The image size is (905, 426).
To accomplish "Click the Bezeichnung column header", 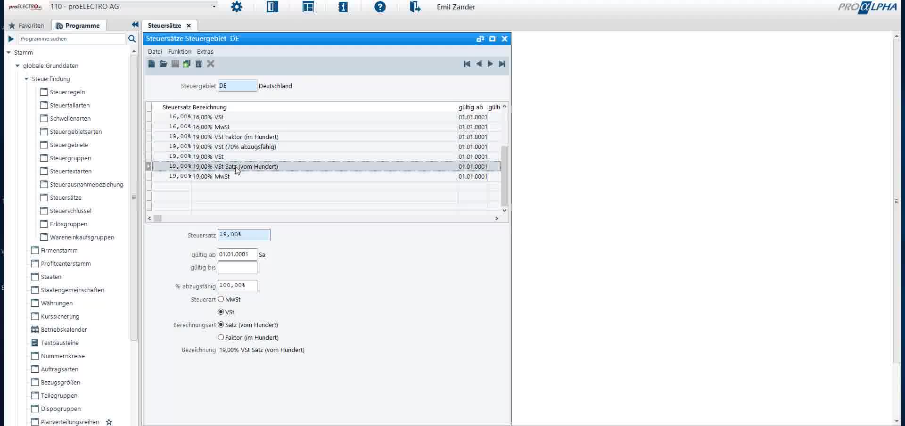I will tap(210, 107).
